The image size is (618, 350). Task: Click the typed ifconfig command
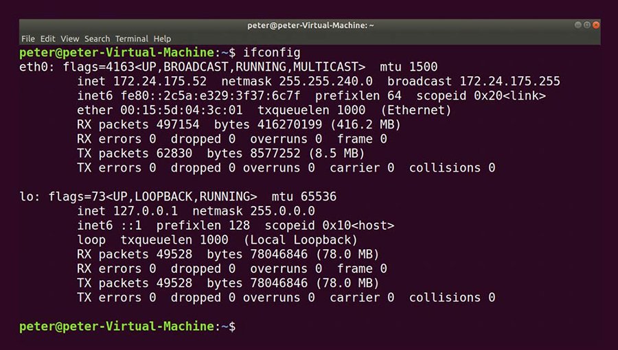[x=271, y=53]
